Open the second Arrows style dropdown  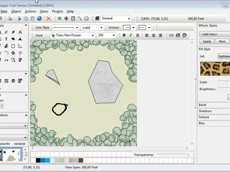pyautogui.click(x=145, y=28)
